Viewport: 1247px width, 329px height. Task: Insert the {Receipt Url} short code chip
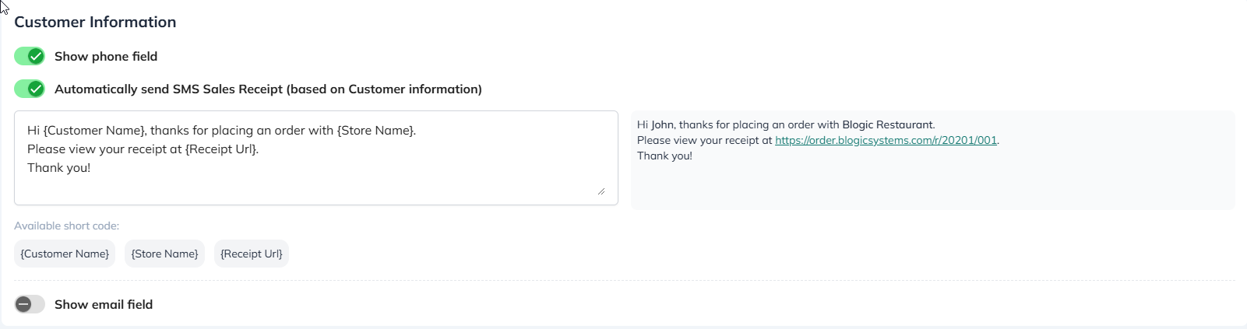click(x=252, y=254)
